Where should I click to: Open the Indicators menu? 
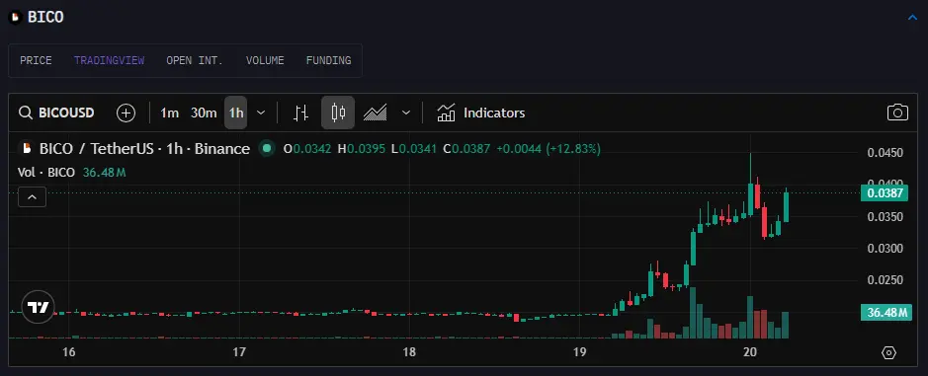pyautogui.click(x=480, y=113)
